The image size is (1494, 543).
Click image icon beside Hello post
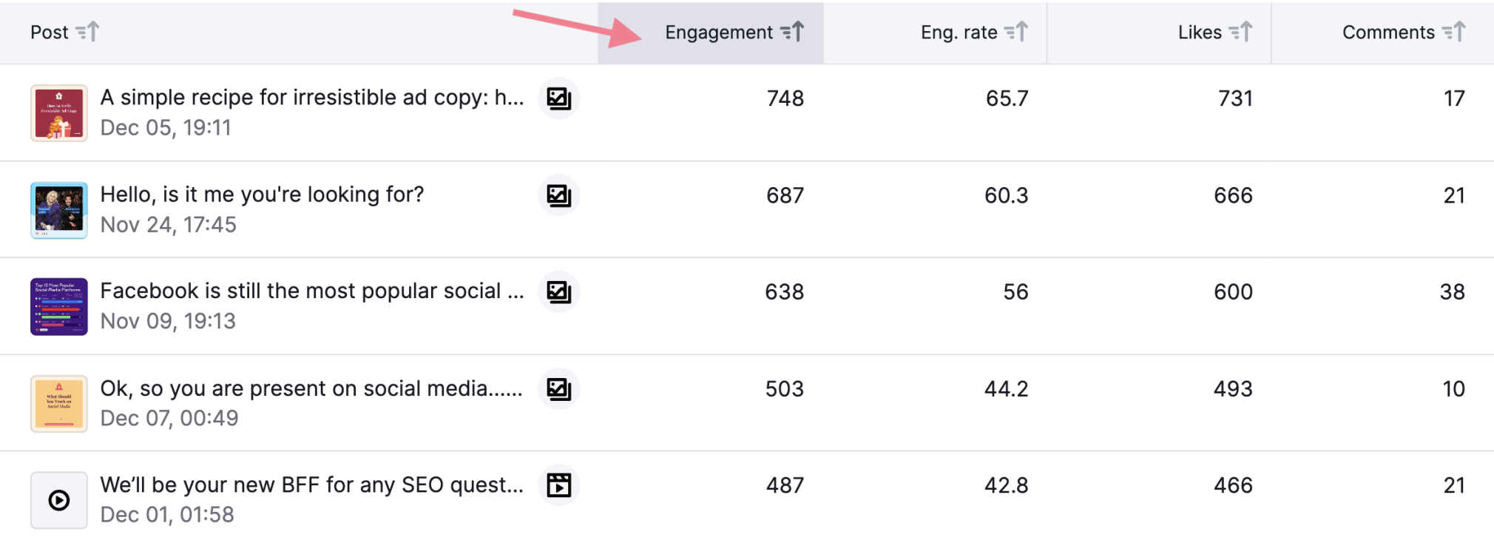[x=558, y=195]
